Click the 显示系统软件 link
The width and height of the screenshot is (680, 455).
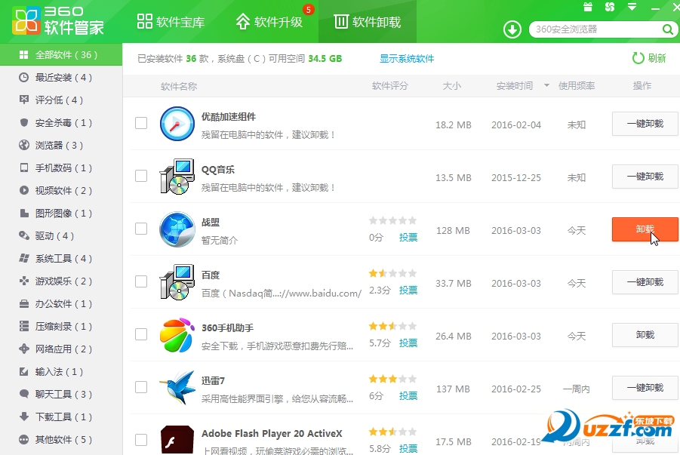(407, 59)
